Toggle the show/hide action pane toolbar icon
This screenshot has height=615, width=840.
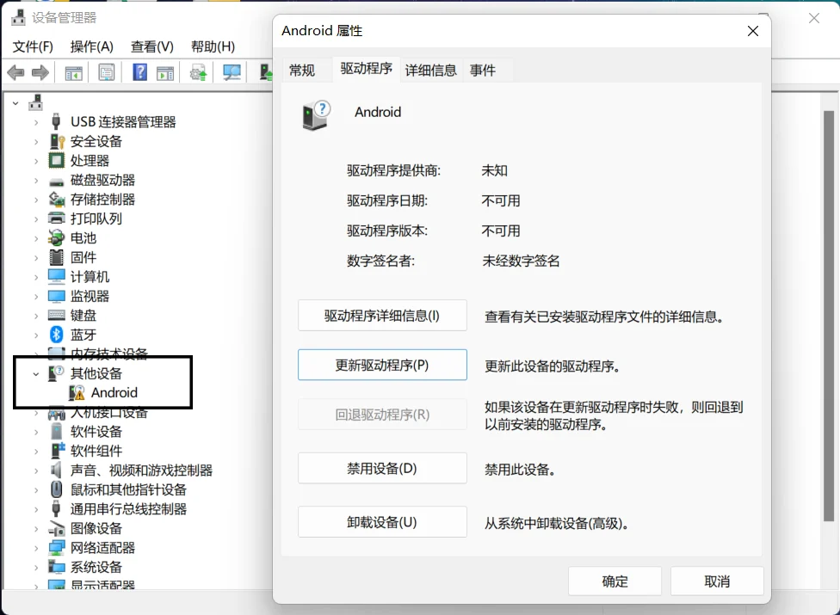tap(165, 73)
